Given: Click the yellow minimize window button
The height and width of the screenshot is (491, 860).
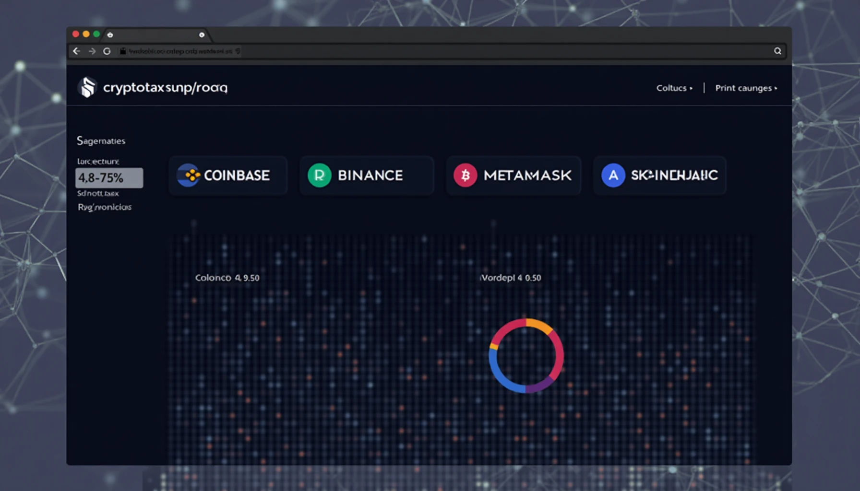Looking at the screenshot, I should 86,34.
